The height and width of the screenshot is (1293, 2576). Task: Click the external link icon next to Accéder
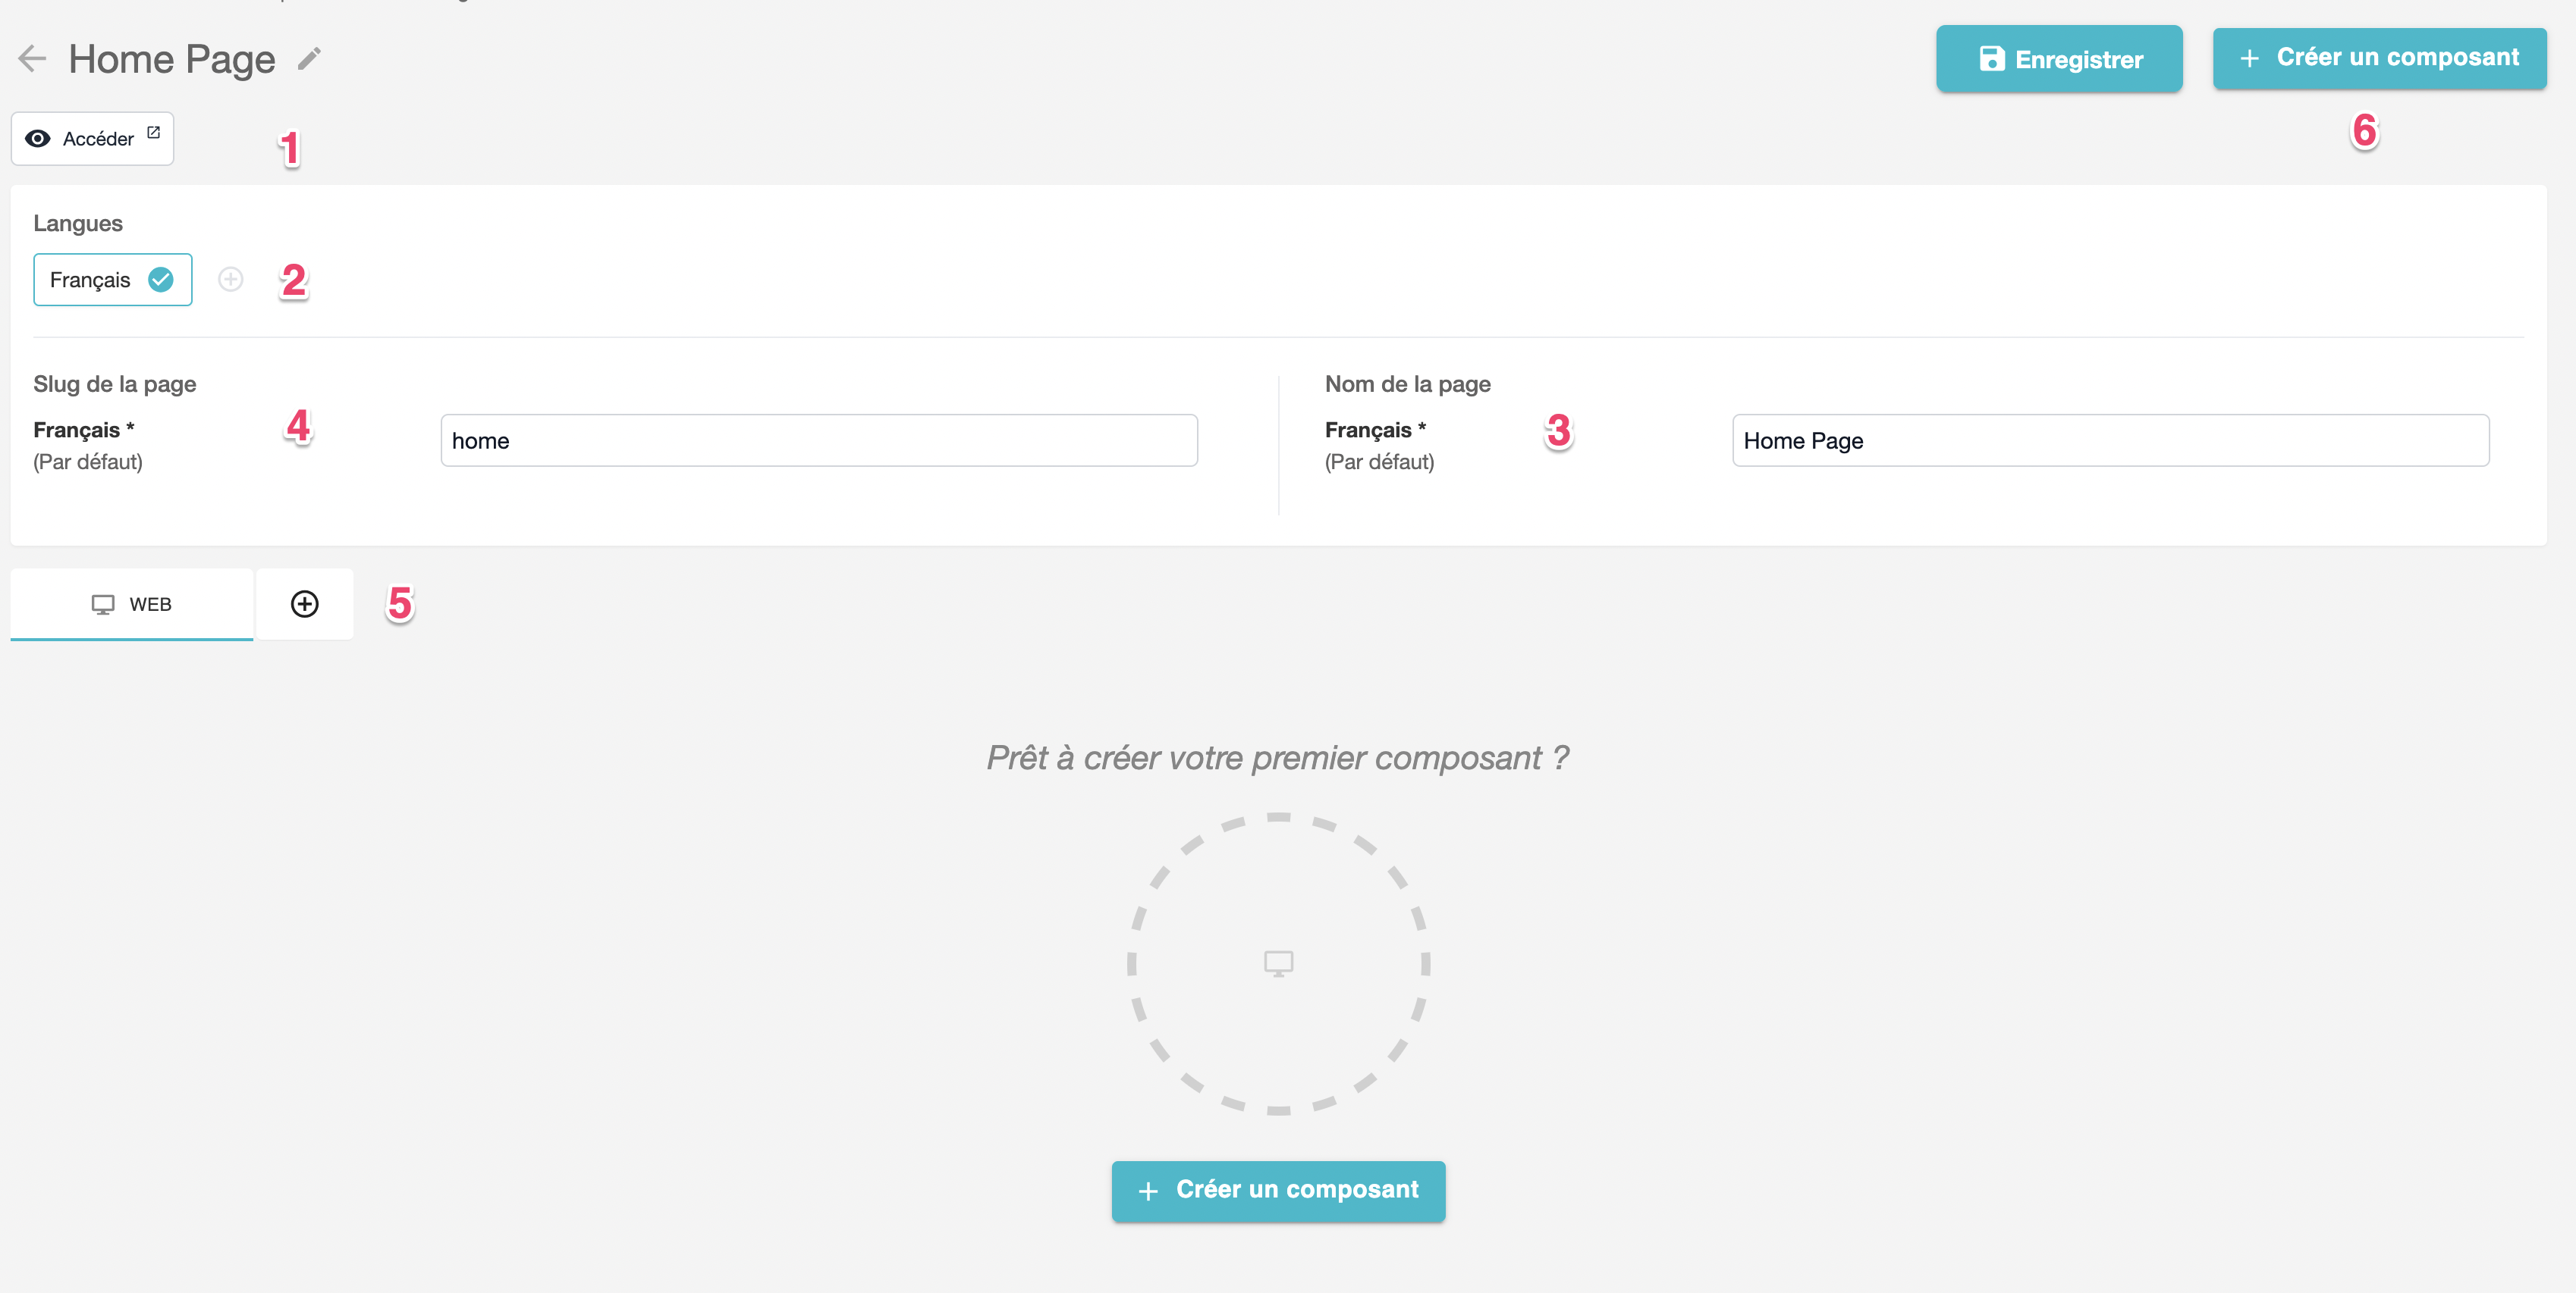153,132
